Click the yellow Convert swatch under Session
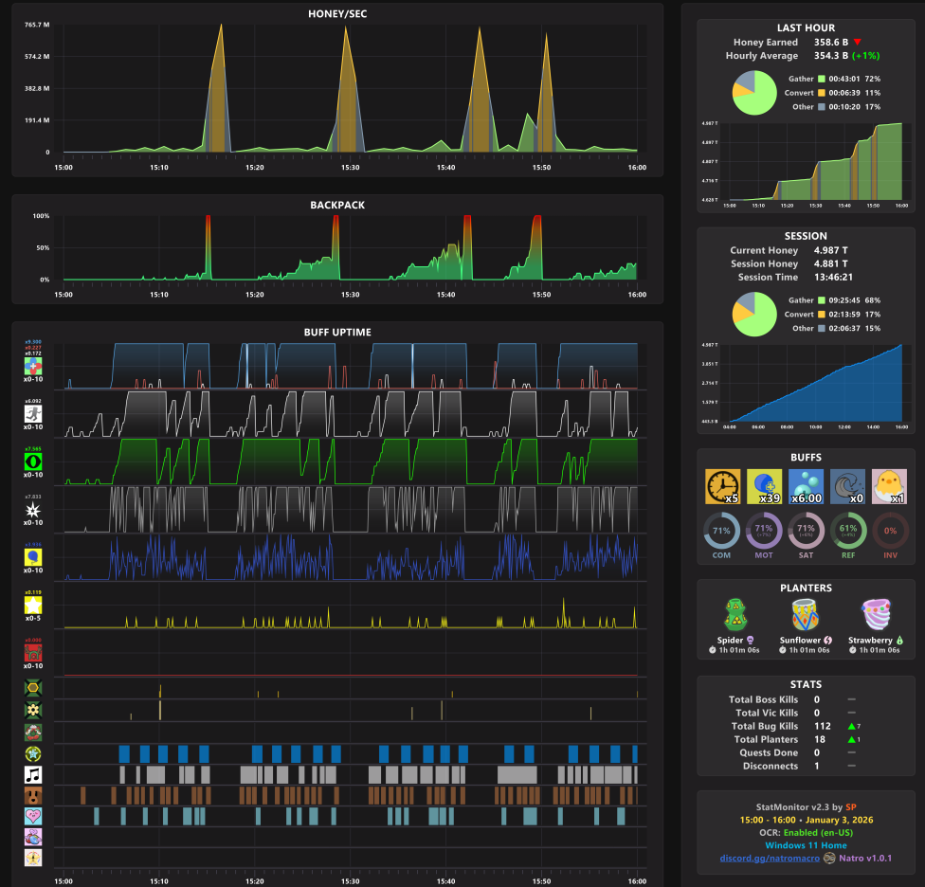This screenshot has height=887, width=925. click(x=821, y=315)
